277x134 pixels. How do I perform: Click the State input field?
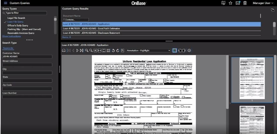click(27, 81)
